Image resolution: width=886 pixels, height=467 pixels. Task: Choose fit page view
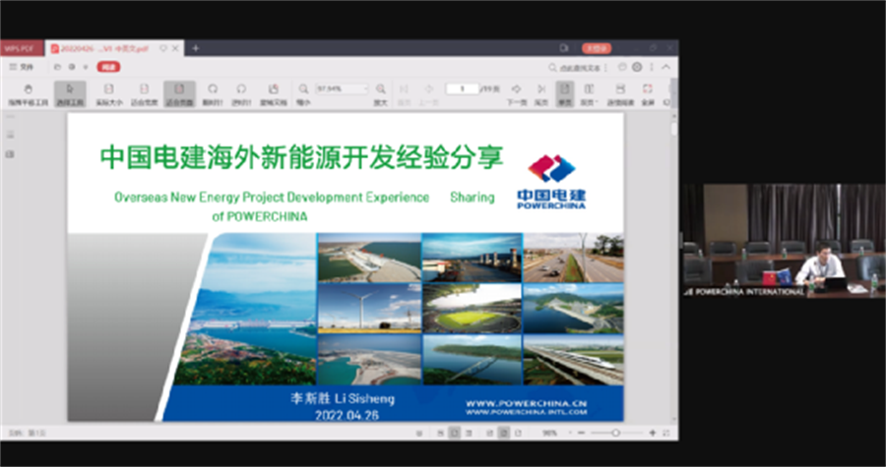[x=179, y=94]
